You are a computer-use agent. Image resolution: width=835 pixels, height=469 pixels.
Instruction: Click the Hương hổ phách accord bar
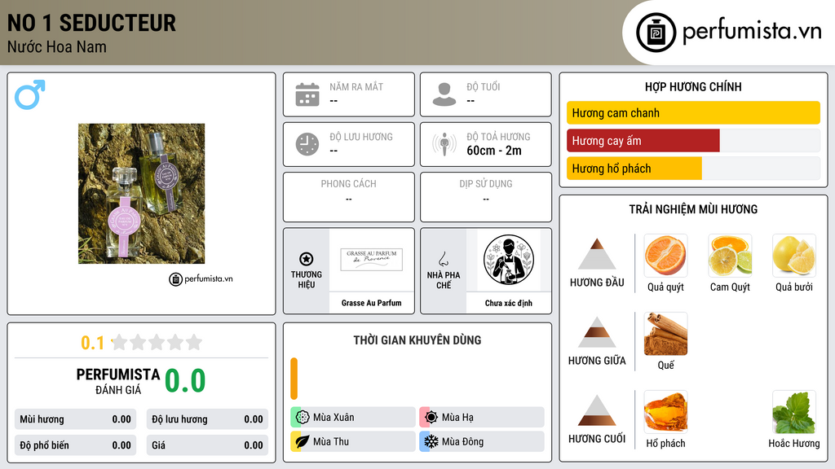click(634, 169)
